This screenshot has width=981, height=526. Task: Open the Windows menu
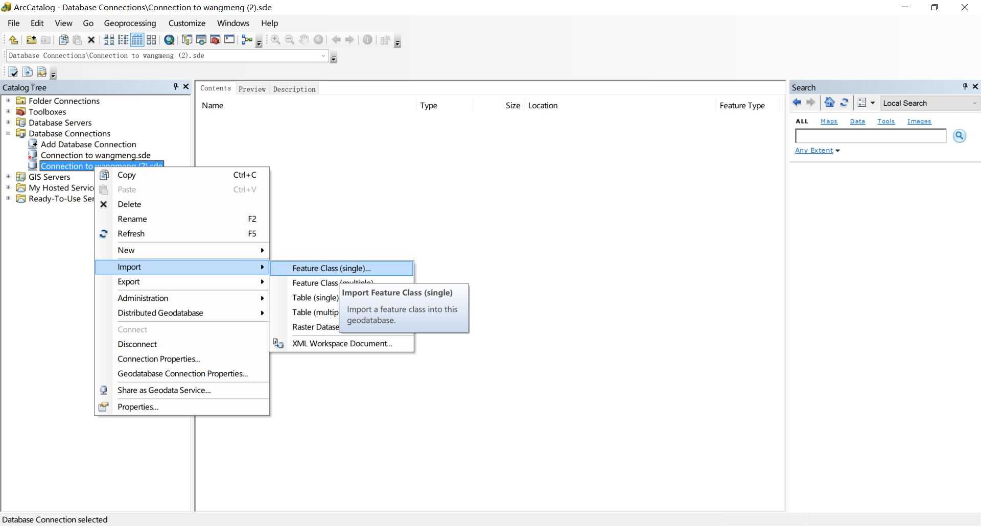pos(233,23)
